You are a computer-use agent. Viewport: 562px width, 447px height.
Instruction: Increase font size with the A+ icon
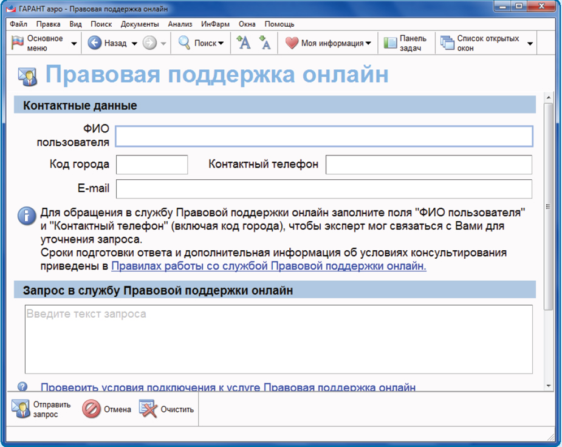click(x=243, y=43)
